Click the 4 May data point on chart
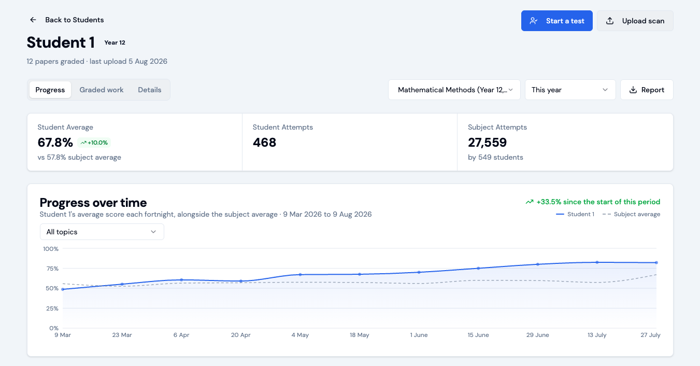The image size is (700, 366). coord(300,274)
